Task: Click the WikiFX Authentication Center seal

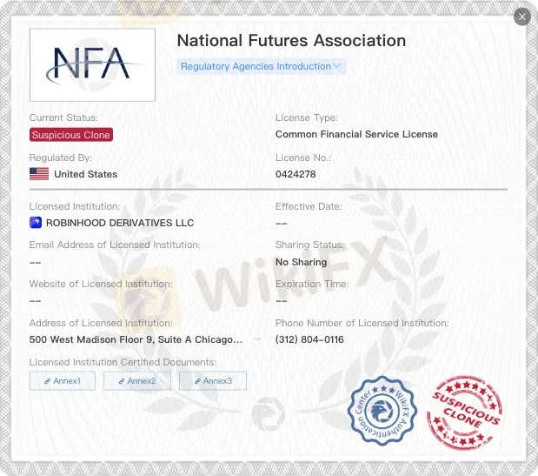Action: 382,411
